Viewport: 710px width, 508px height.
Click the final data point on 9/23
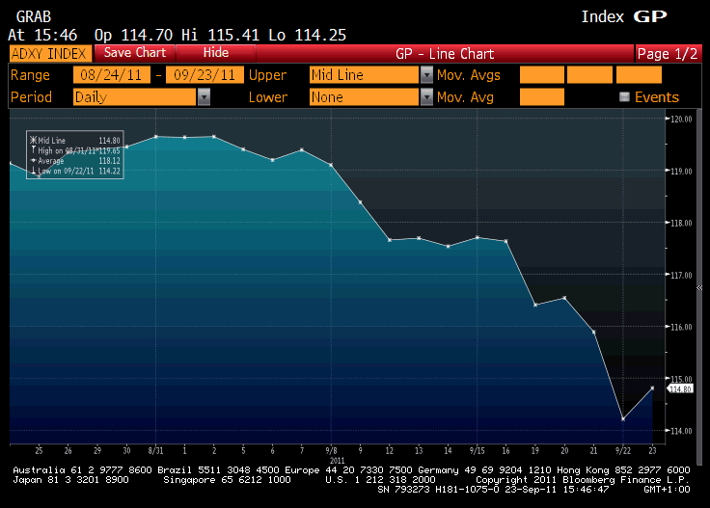click(x=653, y=388)
